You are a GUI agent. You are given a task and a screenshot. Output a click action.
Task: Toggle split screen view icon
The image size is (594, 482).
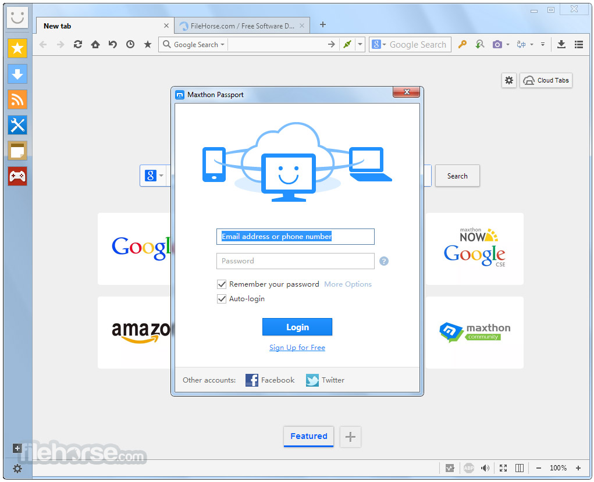pyautogui.click(x=520, y=468)
